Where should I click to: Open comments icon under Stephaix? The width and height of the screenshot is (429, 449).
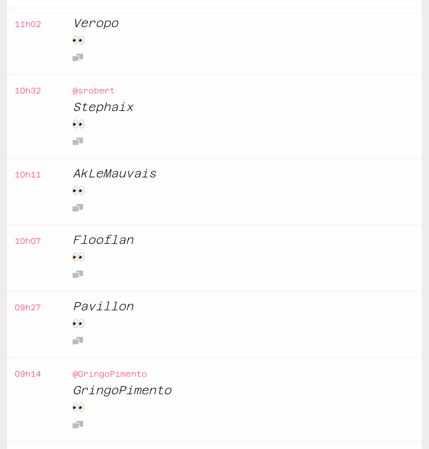click(78, 142)
